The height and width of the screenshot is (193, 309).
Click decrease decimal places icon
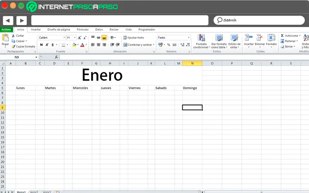tap(188, 45)
